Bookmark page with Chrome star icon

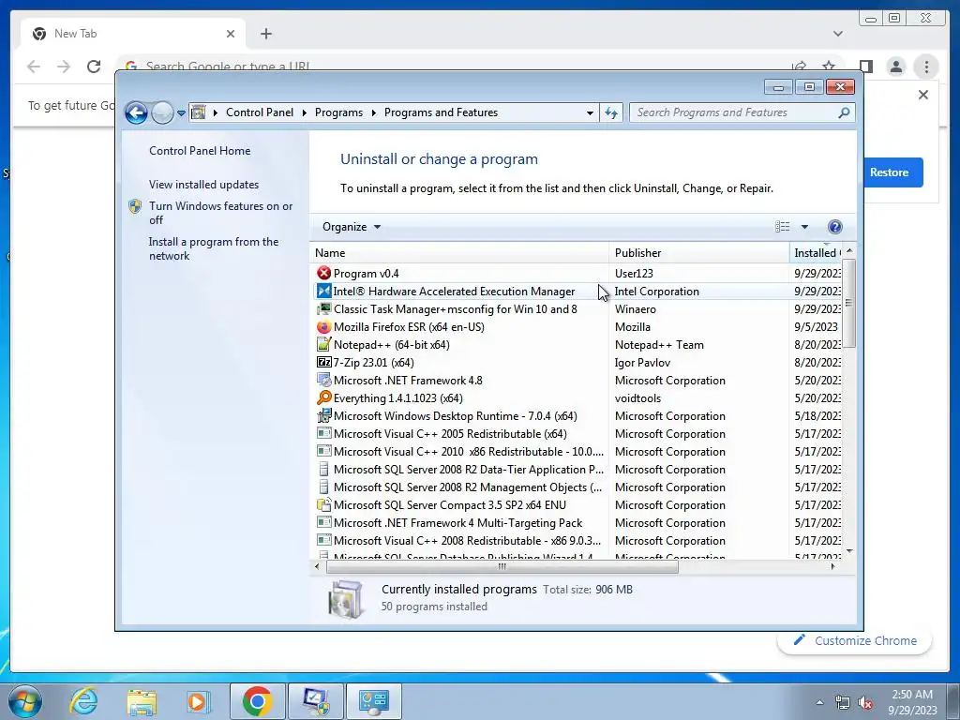(x=829, y=67)
